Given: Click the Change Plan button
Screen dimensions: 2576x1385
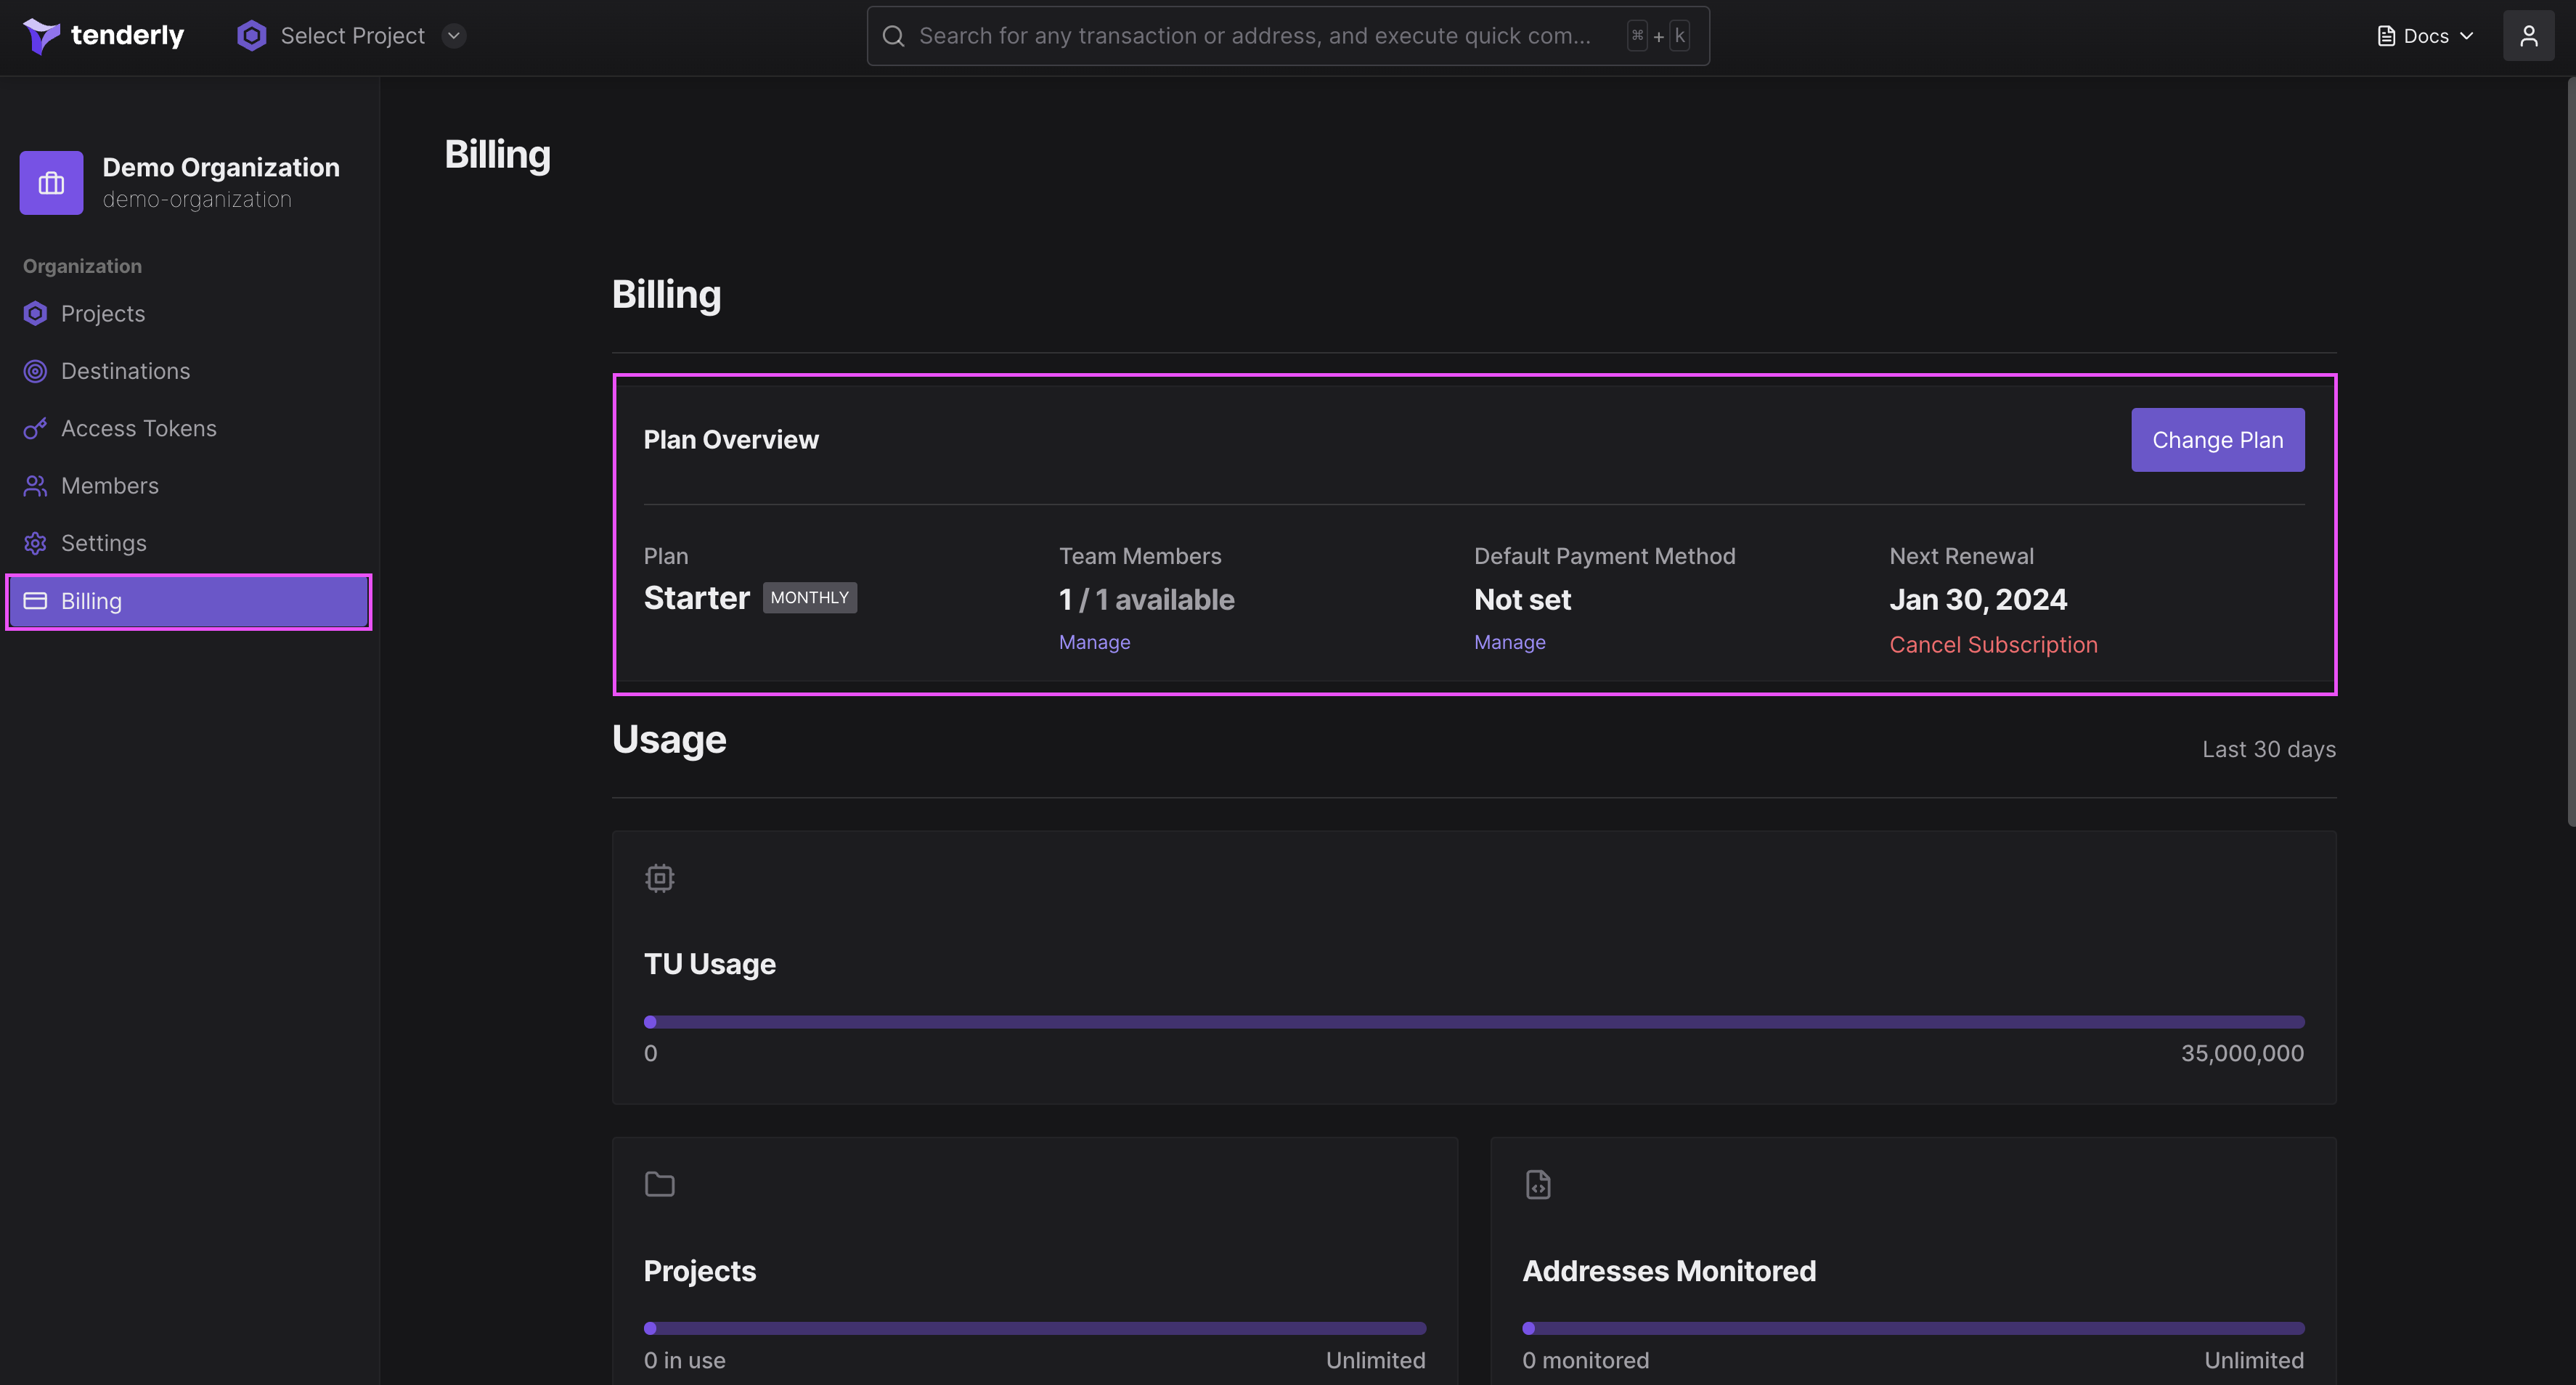Looking at the screenshot, I should pos(2217,440).
